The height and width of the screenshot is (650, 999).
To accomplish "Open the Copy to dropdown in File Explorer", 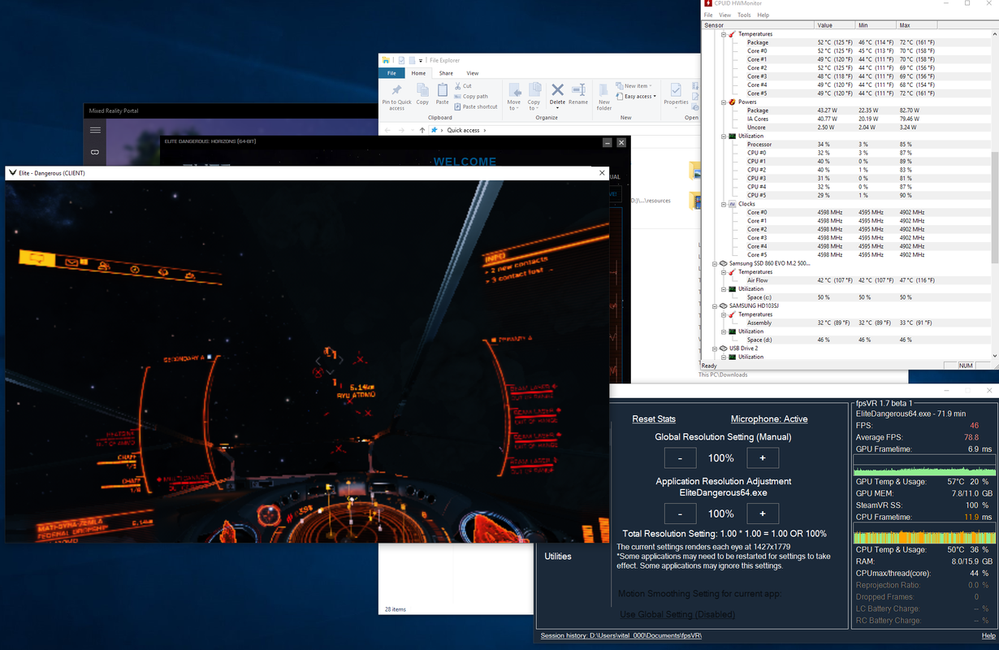I will 534,97.
